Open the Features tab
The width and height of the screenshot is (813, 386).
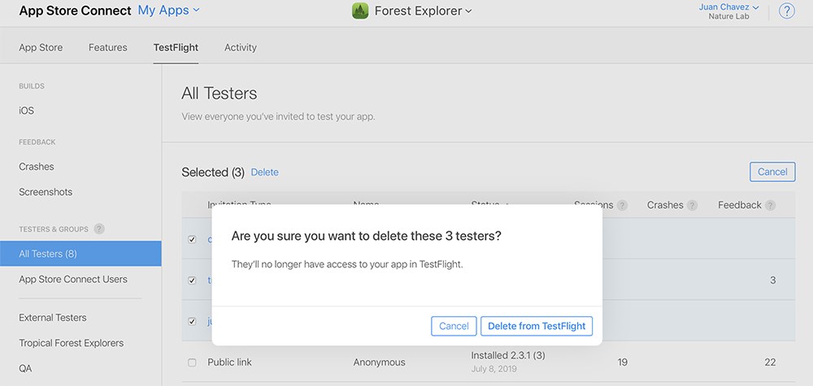click(x=108, y=47)
